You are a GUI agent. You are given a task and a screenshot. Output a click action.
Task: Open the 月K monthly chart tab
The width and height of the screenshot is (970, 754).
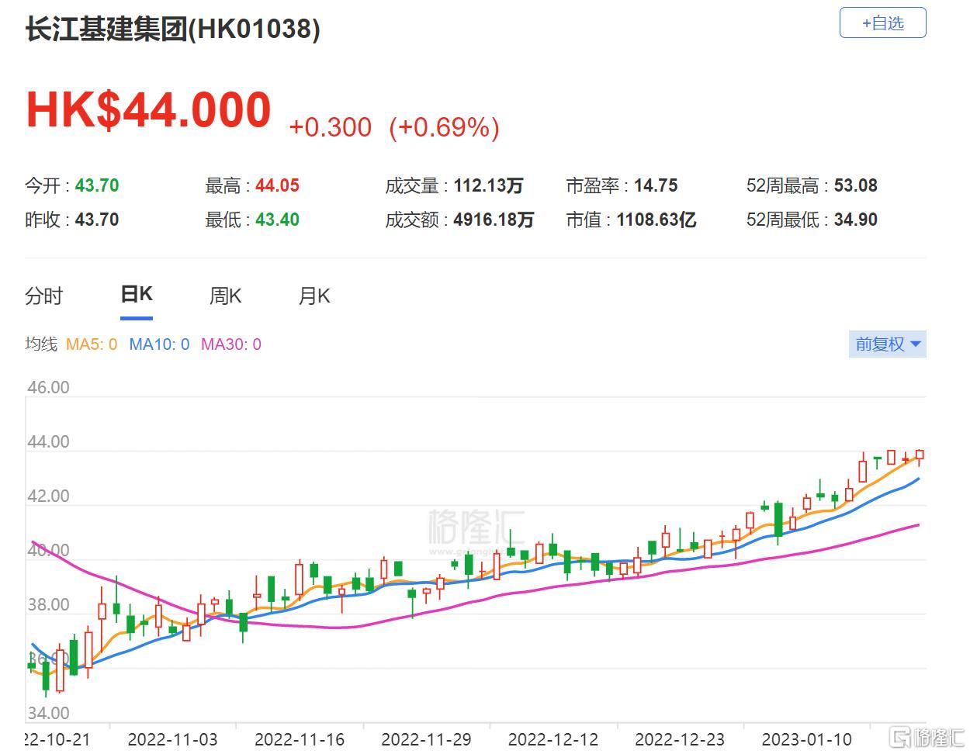point(314,296)
